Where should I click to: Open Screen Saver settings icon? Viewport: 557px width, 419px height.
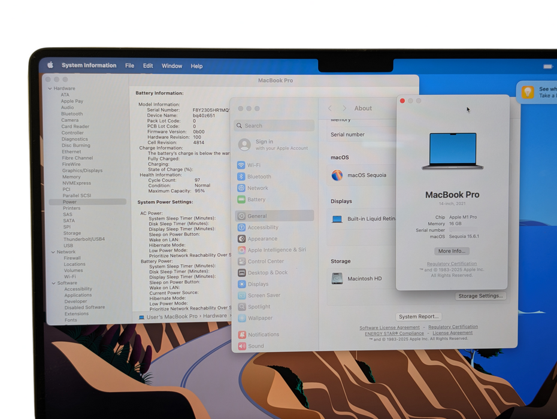coord(242,296)
